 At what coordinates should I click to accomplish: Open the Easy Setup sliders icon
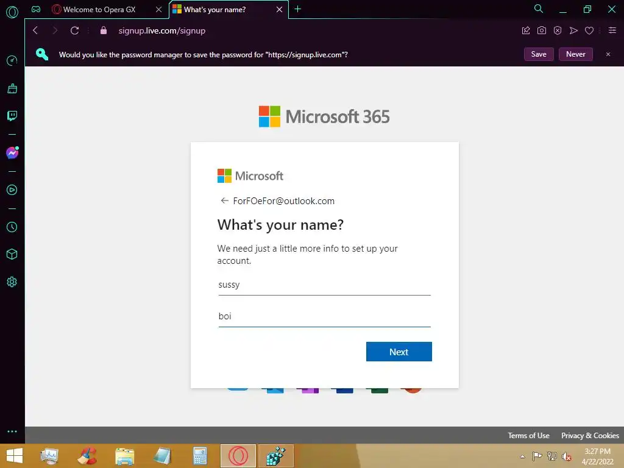tap(612, 30)
